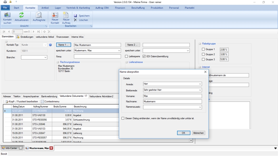This screenshot has height=156, width=278.
Task: Click the Aktualisieren refresh icon
Action: pos(21,15)
